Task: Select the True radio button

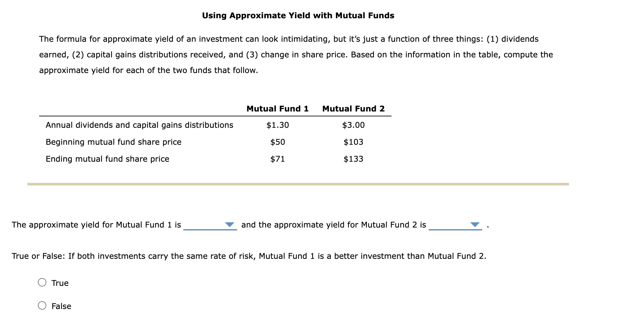Action: tap(42, 283)
